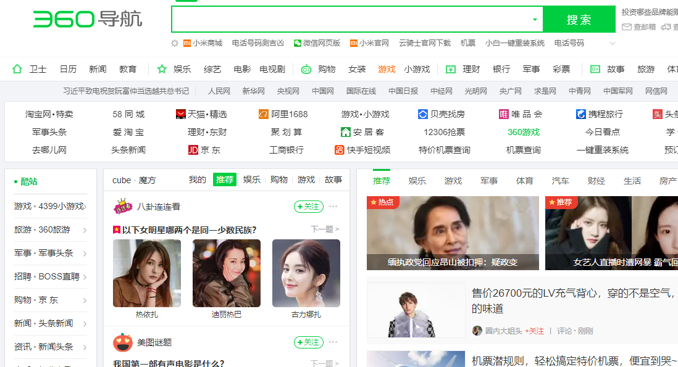
Task: Click the 小米官网 Mi icon link
Action: coord(354,43)
